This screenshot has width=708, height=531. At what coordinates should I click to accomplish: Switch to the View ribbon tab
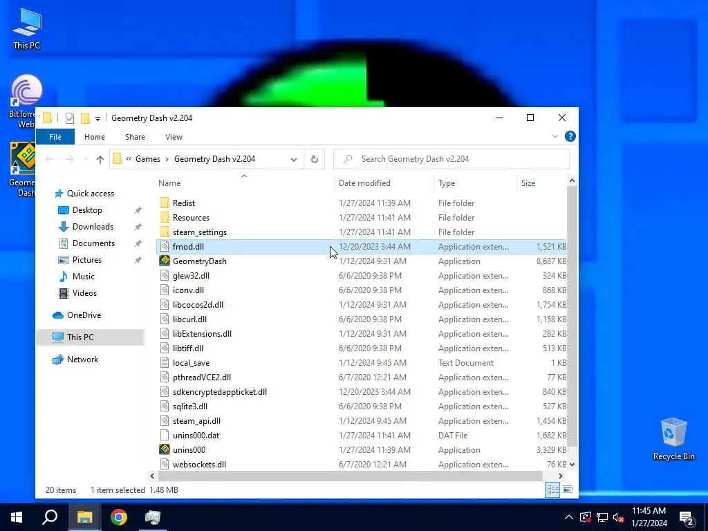[174, 137]
